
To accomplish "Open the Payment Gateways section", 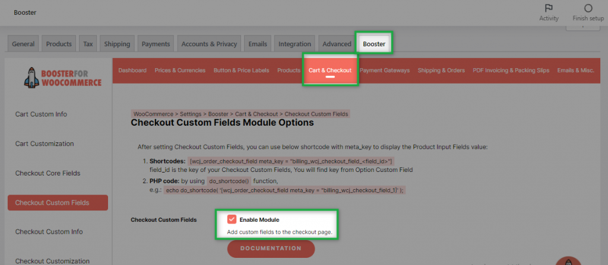I will coord(385,71).
